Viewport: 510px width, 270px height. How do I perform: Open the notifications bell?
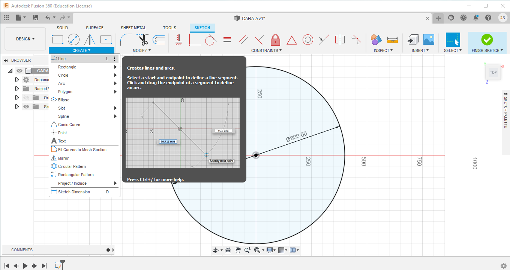click(476, 18)
